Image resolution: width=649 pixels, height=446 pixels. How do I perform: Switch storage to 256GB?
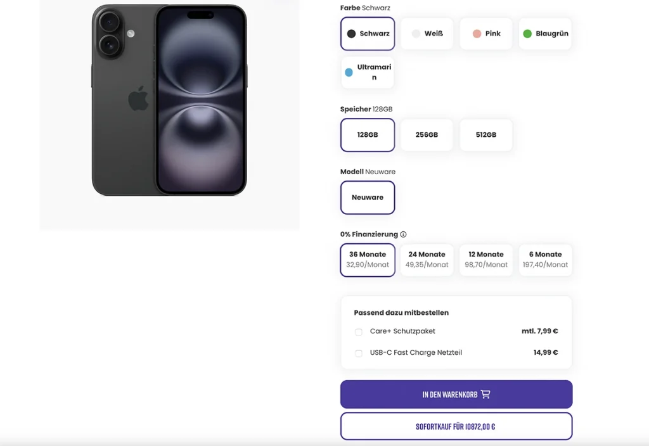point(427,135)
